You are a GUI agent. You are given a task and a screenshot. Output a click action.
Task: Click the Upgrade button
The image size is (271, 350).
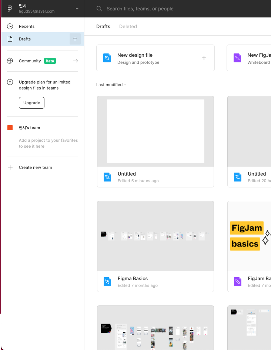(x=31, y=103)
